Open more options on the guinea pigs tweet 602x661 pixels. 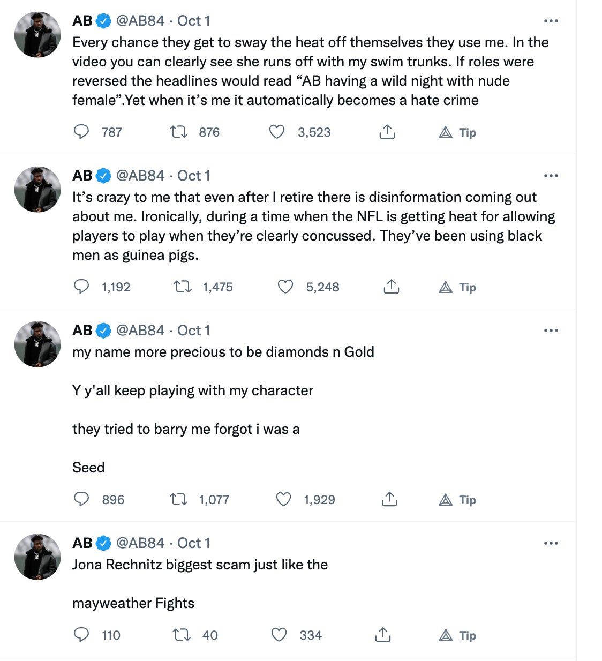(x=551, y=176)
